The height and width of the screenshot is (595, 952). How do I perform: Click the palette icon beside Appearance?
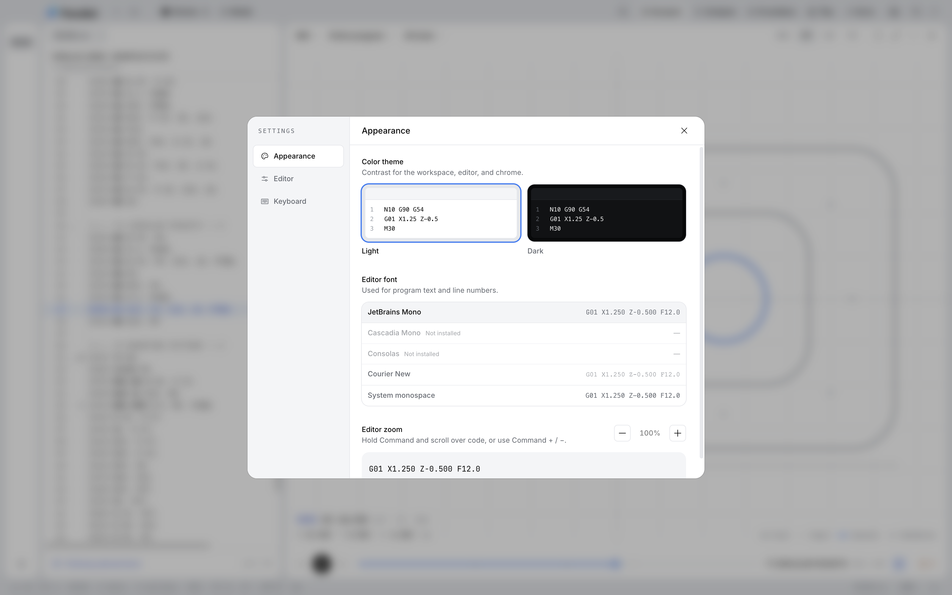coord(265,156)
